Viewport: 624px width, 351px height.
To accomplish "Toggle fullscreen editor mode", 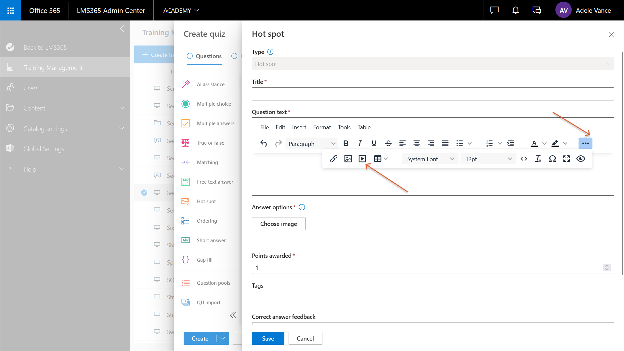I will 566,159.
